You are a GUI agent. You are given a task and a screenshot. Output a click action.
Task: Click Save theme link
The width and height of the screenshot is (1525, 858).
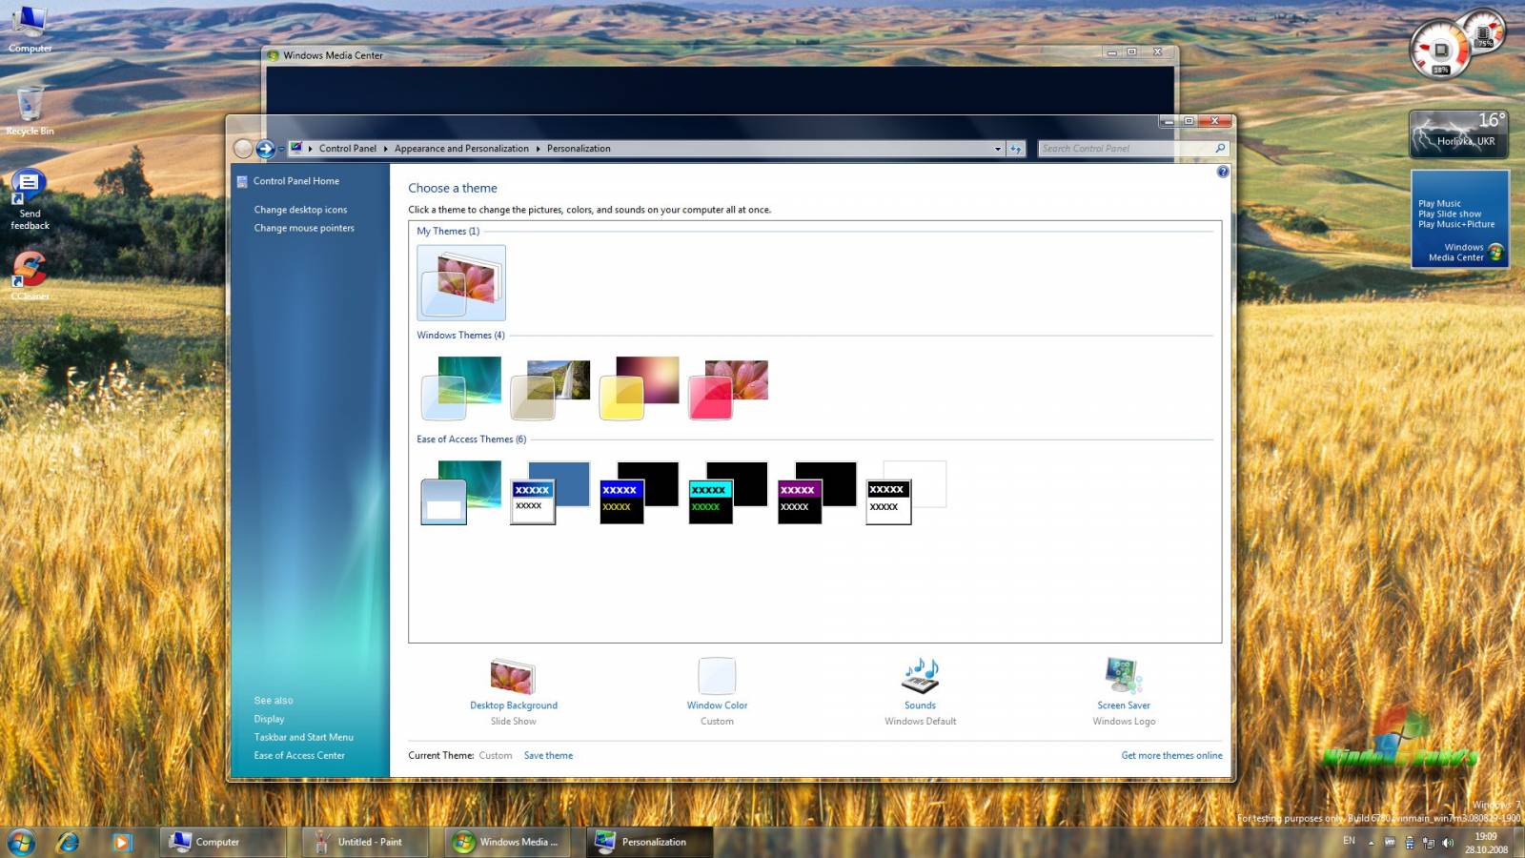coord(548,755)
